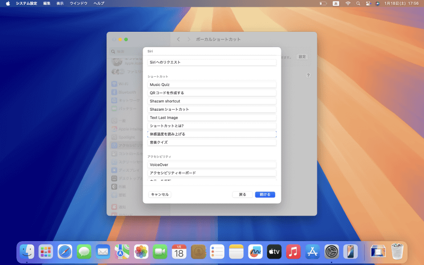The image size is (424, 265).
Task: Open Maps from the Dock
Action: tap(122, 252)
